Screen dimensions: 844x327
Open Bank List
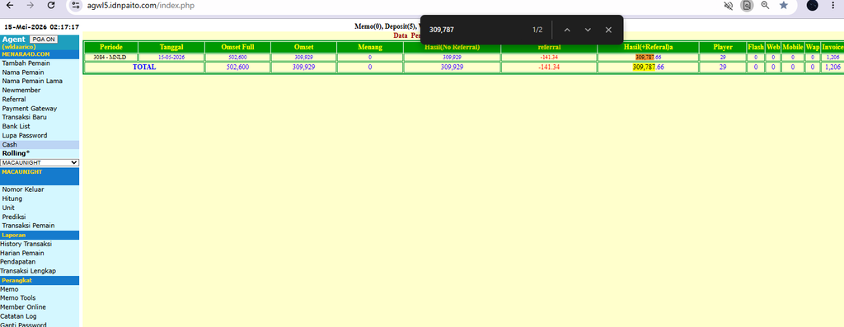(x=16, y=126)
